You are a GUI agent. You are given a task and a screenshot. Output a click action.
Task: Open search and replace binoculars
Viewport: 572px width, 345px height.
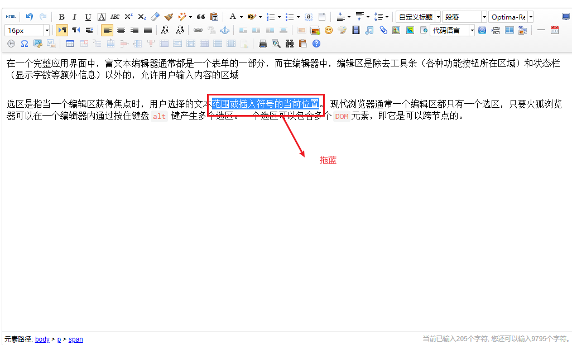290,44
